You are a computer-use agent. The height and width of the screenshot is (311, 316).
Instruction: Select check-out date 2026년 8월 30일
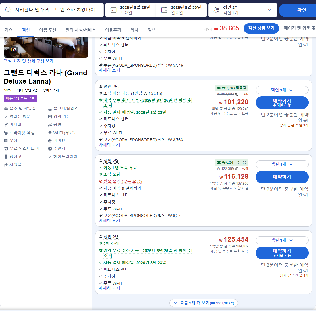click(181, 10)
